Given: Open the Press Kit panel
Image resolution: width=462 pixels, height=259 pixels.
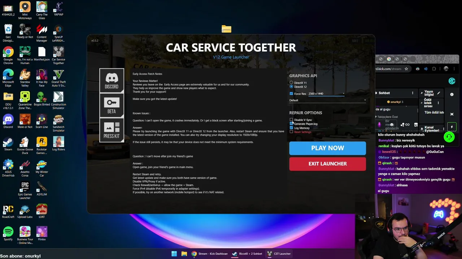Looking at the screenshot, I should [x=112, y=130].
